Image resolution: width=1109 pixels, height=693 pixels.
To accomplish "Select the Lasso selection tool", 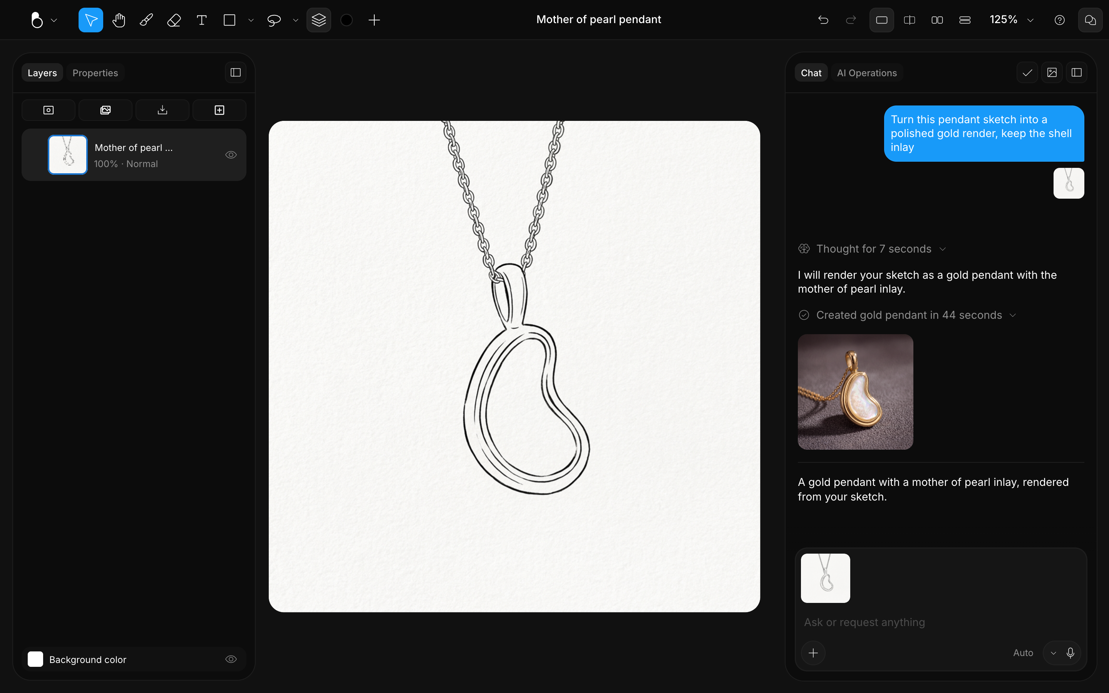I will pyautogui.click(x=274, y=20).
